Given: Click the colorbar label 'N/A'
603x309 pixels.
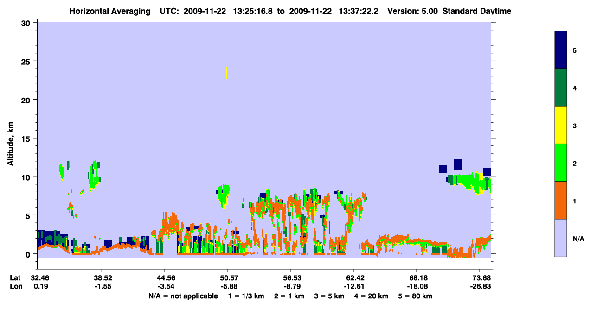Looking at the screenshot, I should [578, 239].
